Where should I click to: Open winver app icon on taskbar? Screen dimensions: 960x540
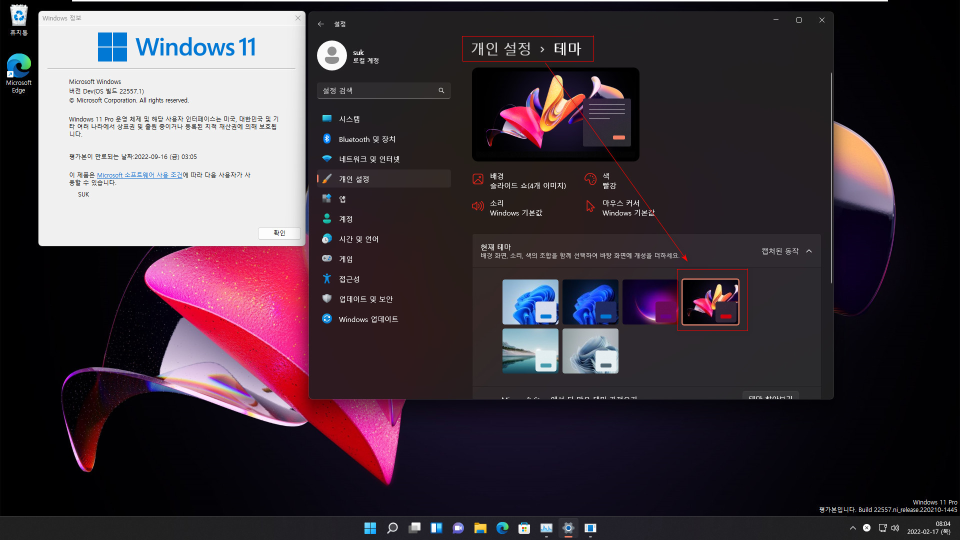590,528
